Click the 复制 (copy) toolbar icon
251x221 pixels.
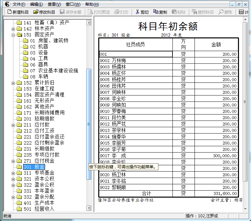156,12
